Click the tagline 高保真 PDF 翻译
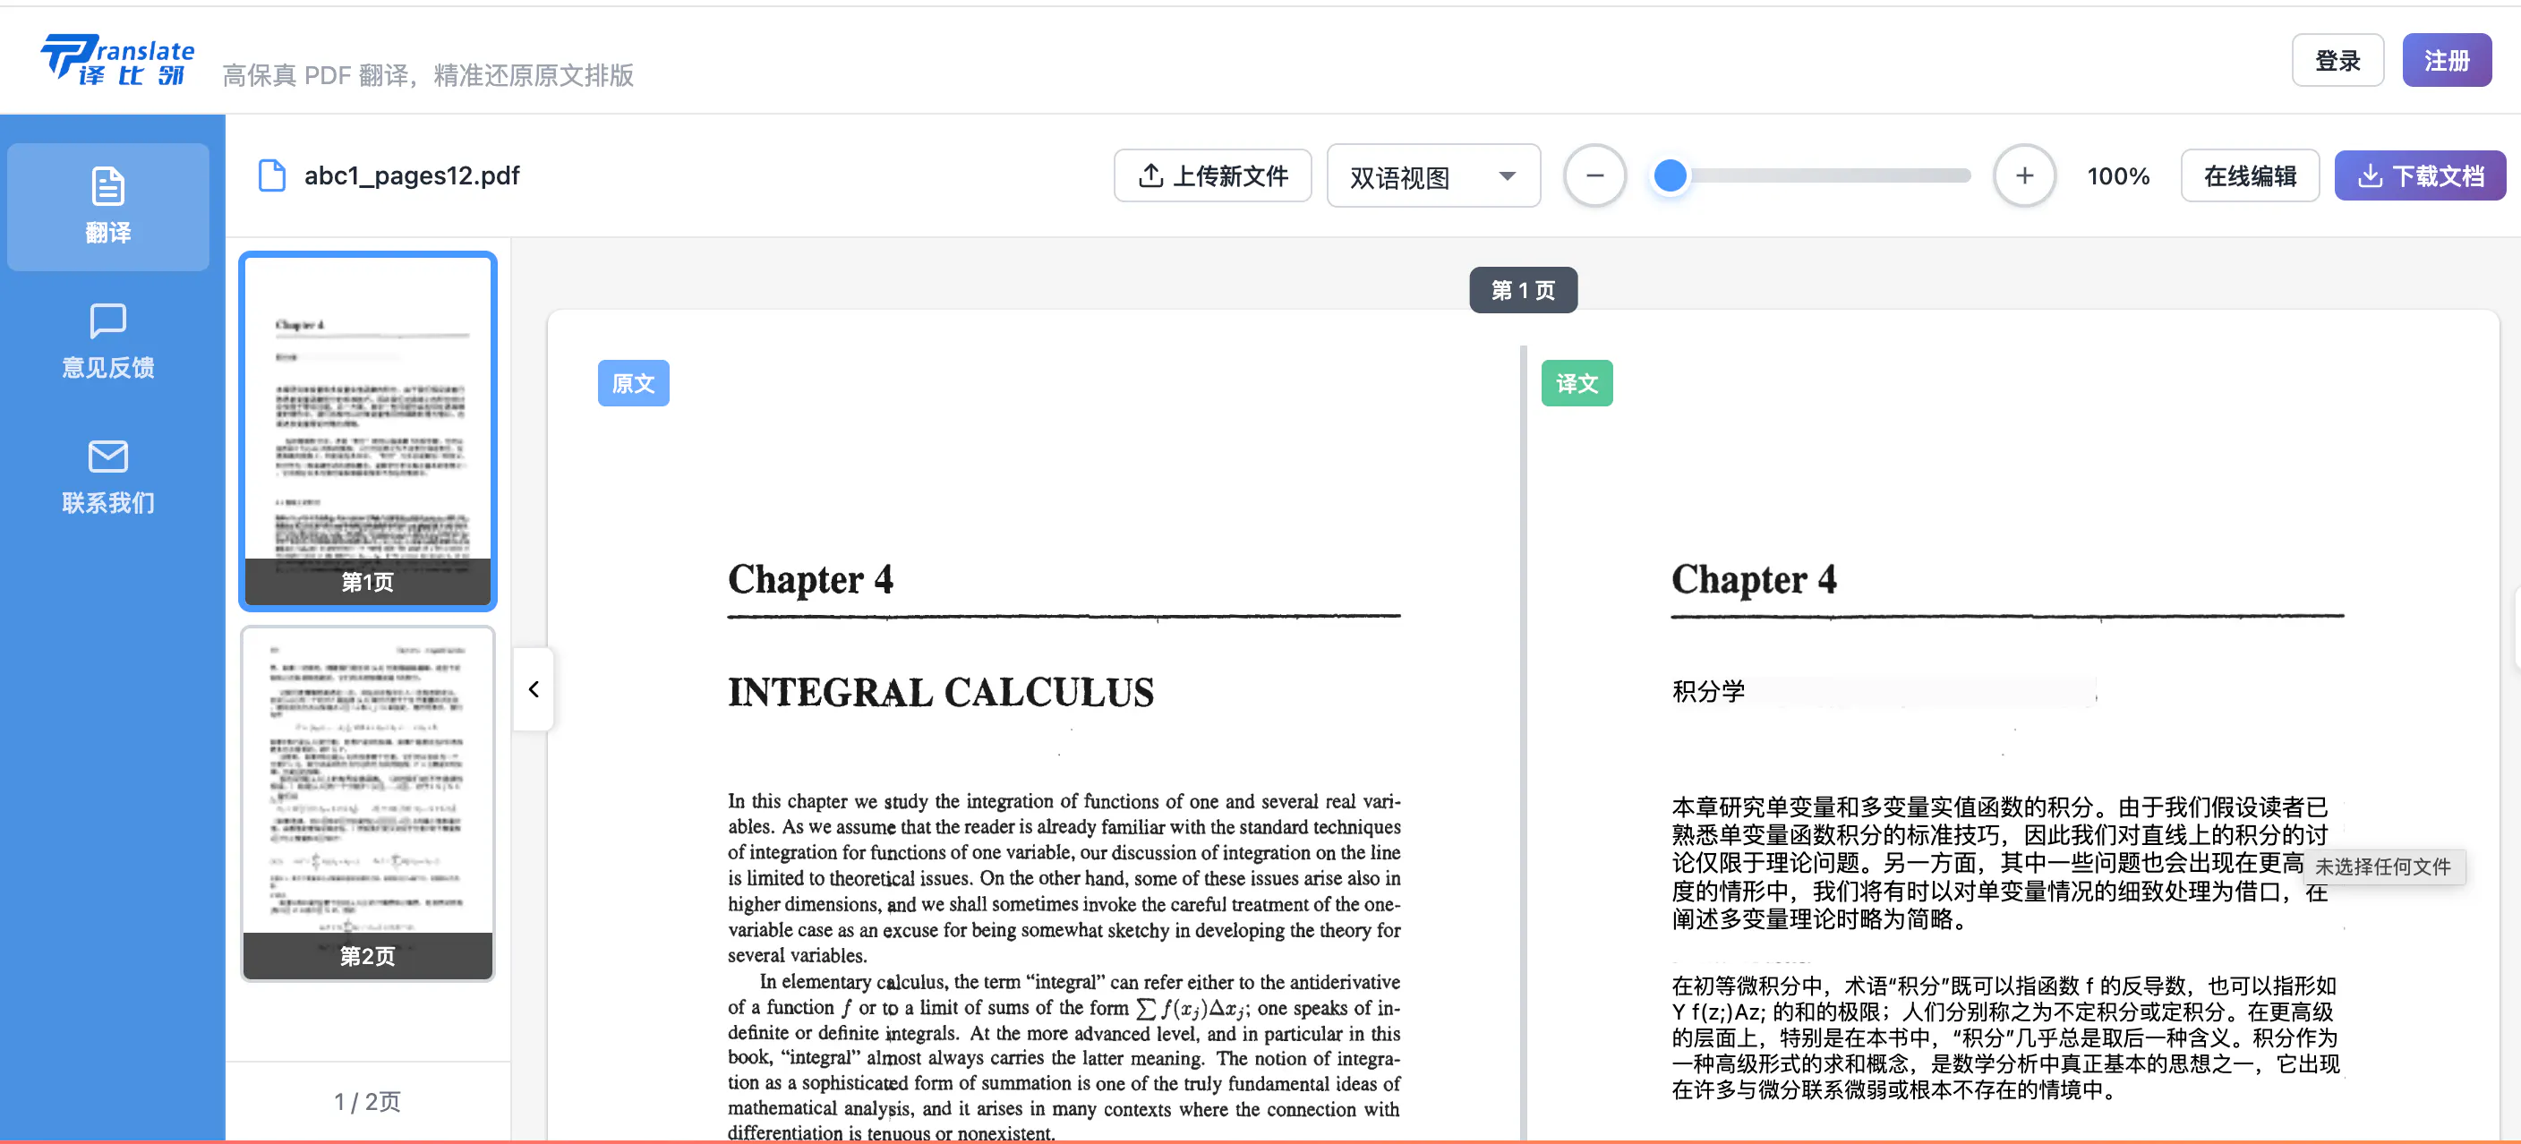 click(x=428, y=75)
